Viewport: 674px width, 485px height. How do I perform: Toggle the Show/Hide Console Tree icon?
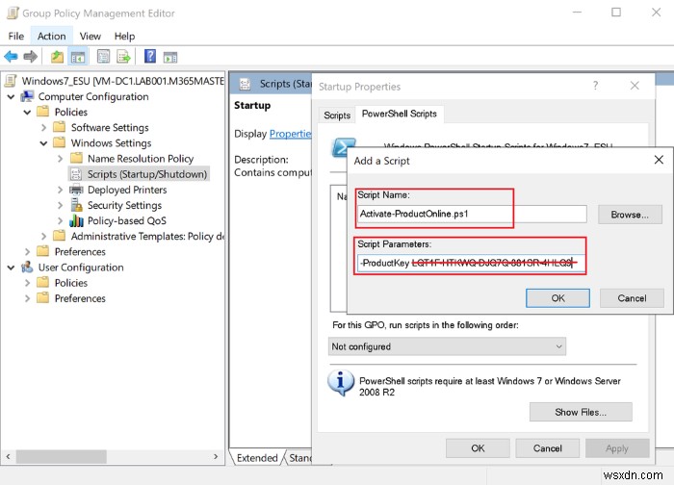pos(78,56)
